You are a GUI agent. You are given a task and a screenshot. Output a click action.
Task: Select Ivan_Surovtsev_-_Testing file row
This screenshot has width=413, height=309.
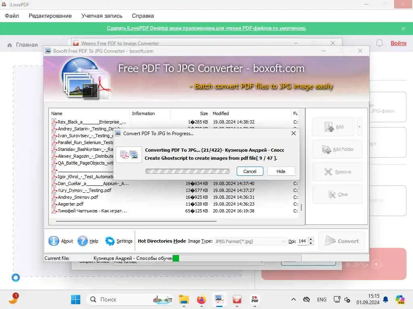(x=83, y=136)
